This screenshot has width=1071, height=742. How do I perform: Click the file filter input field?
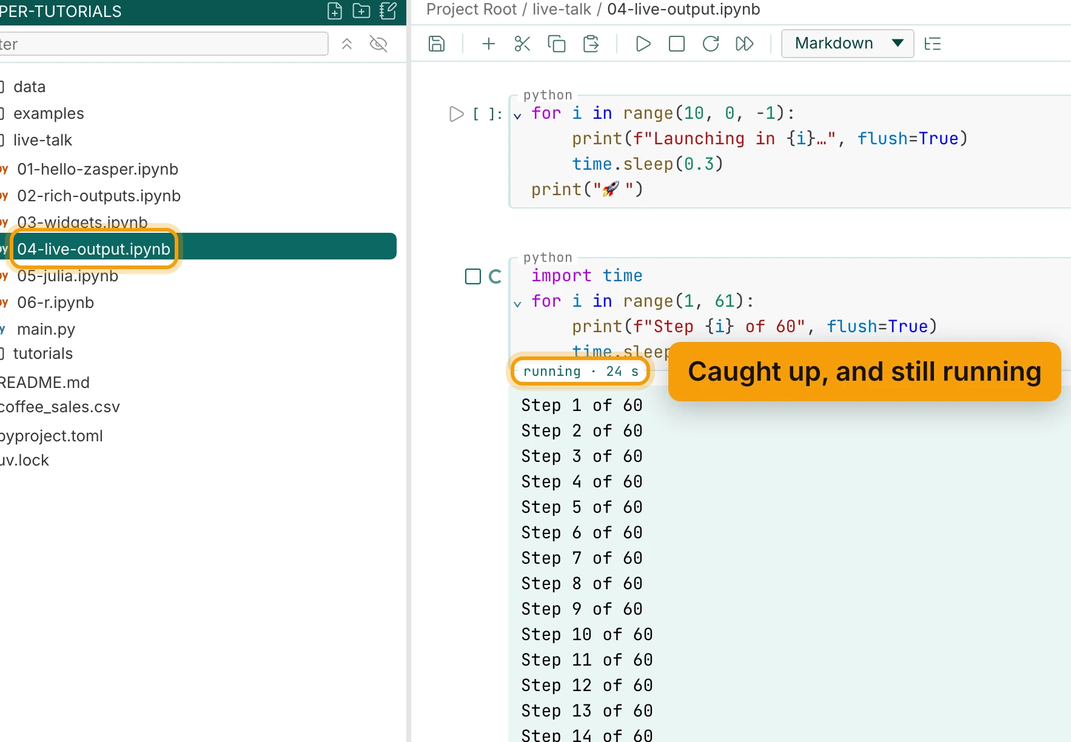(163, 44)
